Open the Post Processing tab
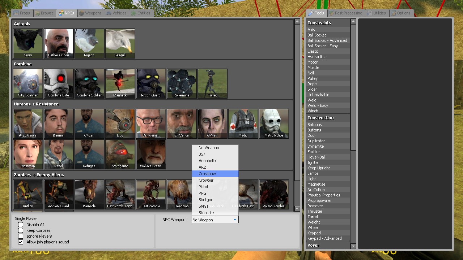Viewport: 463px width, 260px height. pos(345,13)
